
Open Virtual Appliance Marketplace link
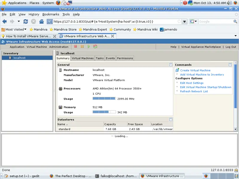[201, 47]
